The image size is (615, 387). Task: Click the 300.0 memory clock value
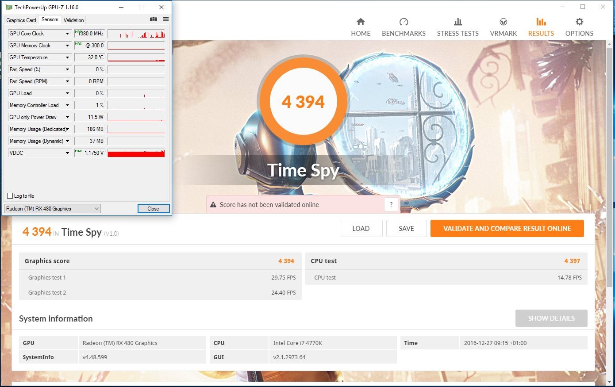pyautogui.click(x=89, y=46)
